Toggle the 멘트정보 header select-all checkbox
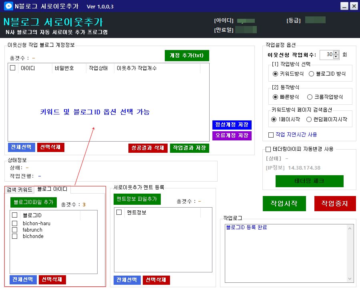Screen dimensions: 360x290 point(119,212)
